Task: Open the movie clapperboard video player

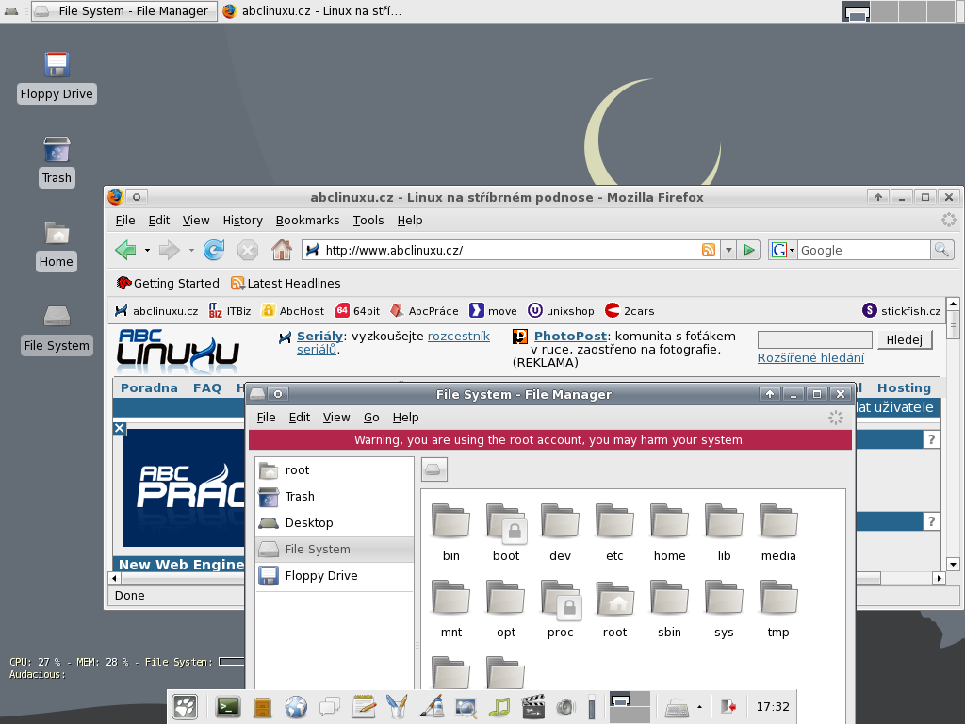Action: point(533,707)
